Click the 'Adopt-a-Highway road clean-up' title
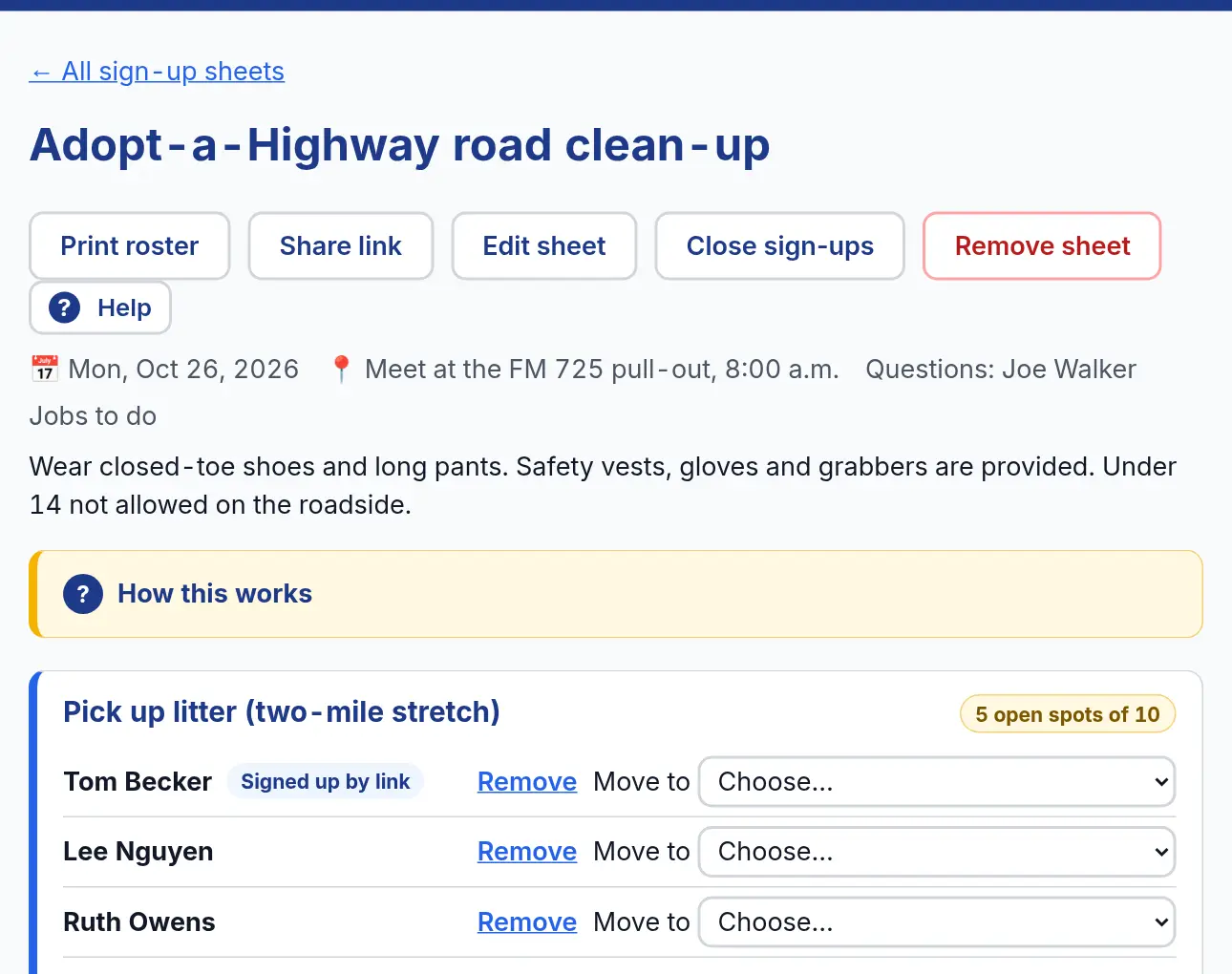 [400, 145]
